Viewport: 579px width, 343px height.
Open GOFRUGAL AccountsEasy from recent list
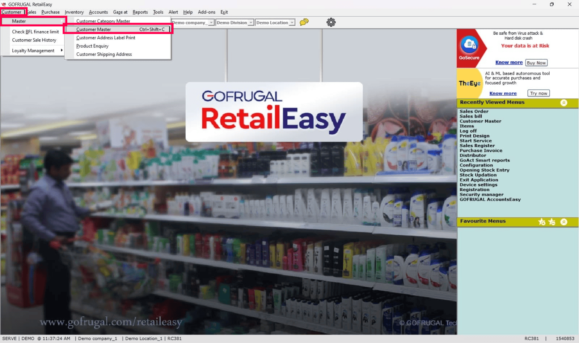pos(490,199)
